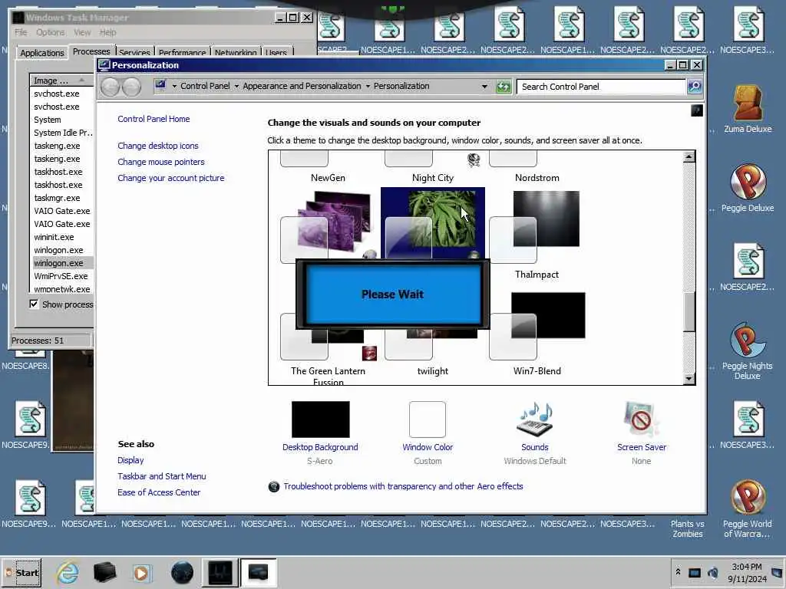Screen dimensions: 786x589
Task: Expand the arrow before Personalization breadcrumb
Action: point(368,86)
